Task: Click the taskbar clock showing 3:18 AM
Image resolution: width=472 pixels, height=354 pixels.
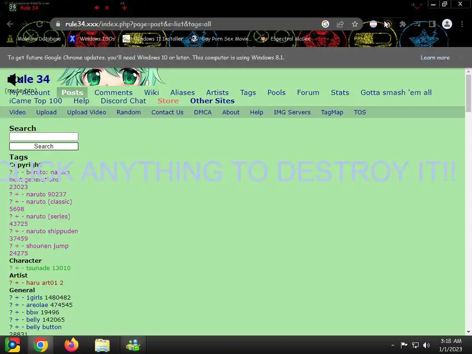Action: pos(451,345)
